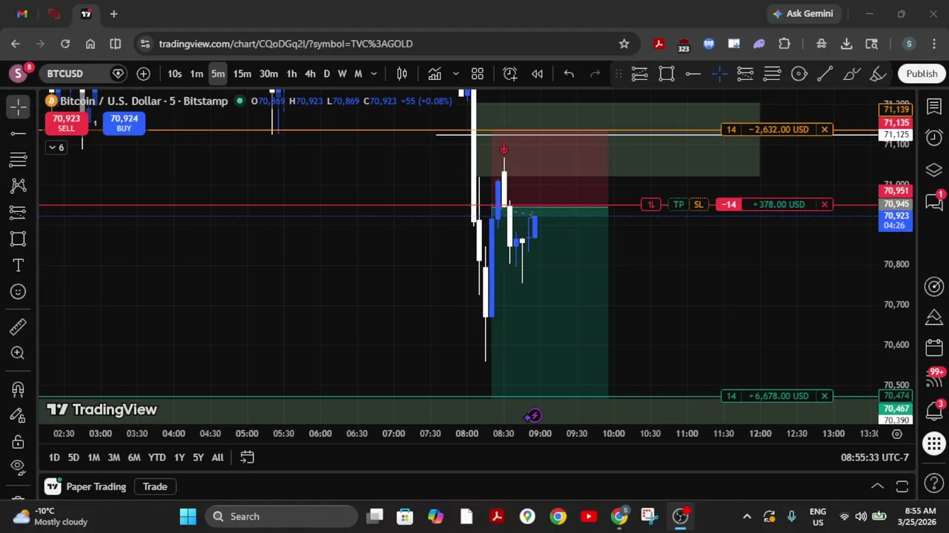Viewport: 949px width, 533px height.
Task: Cancel the +6,678.00 USD take profit order
Action: 824,396
